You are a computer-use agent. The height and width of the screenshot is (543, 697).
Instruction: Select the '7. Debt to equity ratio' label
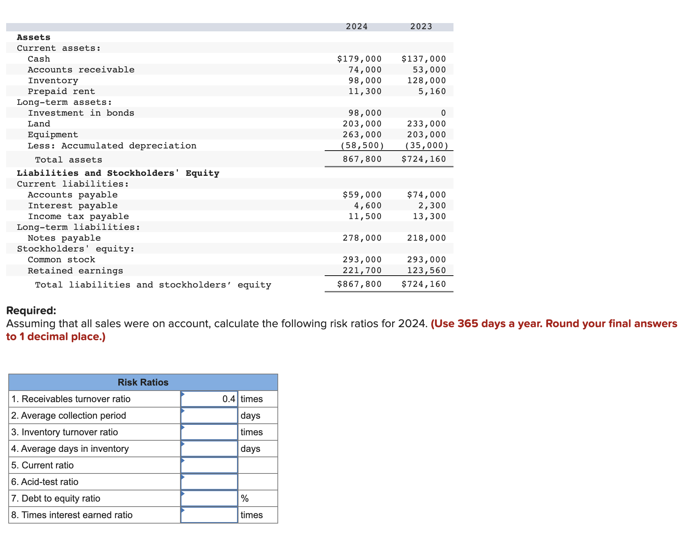[56, 498]
